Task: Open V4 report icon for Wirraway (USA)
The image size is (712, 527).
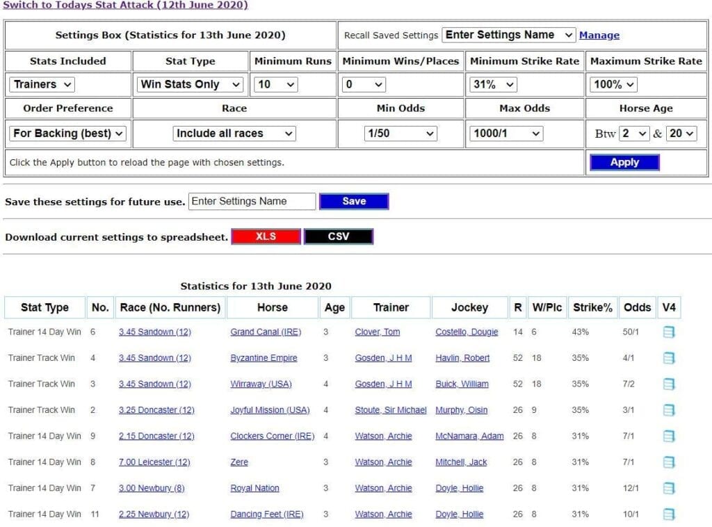Action: 669,384
